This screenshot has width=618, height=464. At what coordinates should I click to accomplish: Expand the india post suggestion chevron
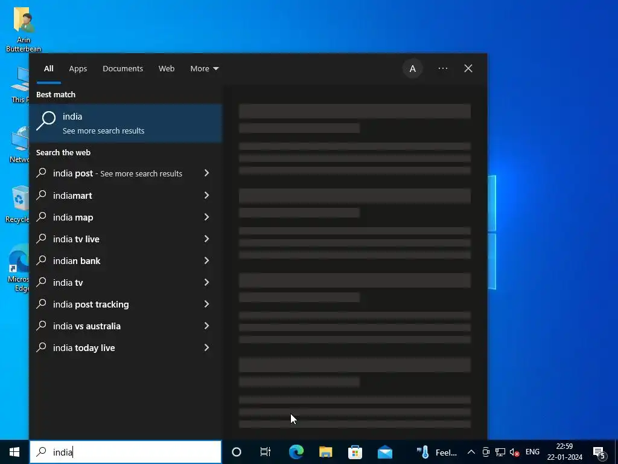206,173
